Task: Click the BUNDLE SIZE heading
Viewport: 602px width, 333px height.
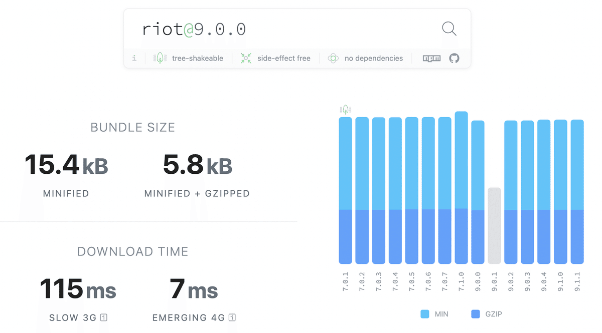Action: (133, 128)
